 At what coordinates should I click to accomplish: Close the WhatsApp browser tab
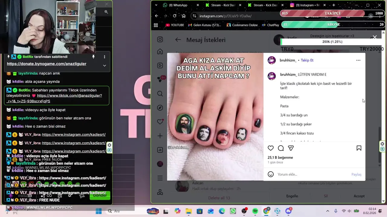[x=198, y=5]
